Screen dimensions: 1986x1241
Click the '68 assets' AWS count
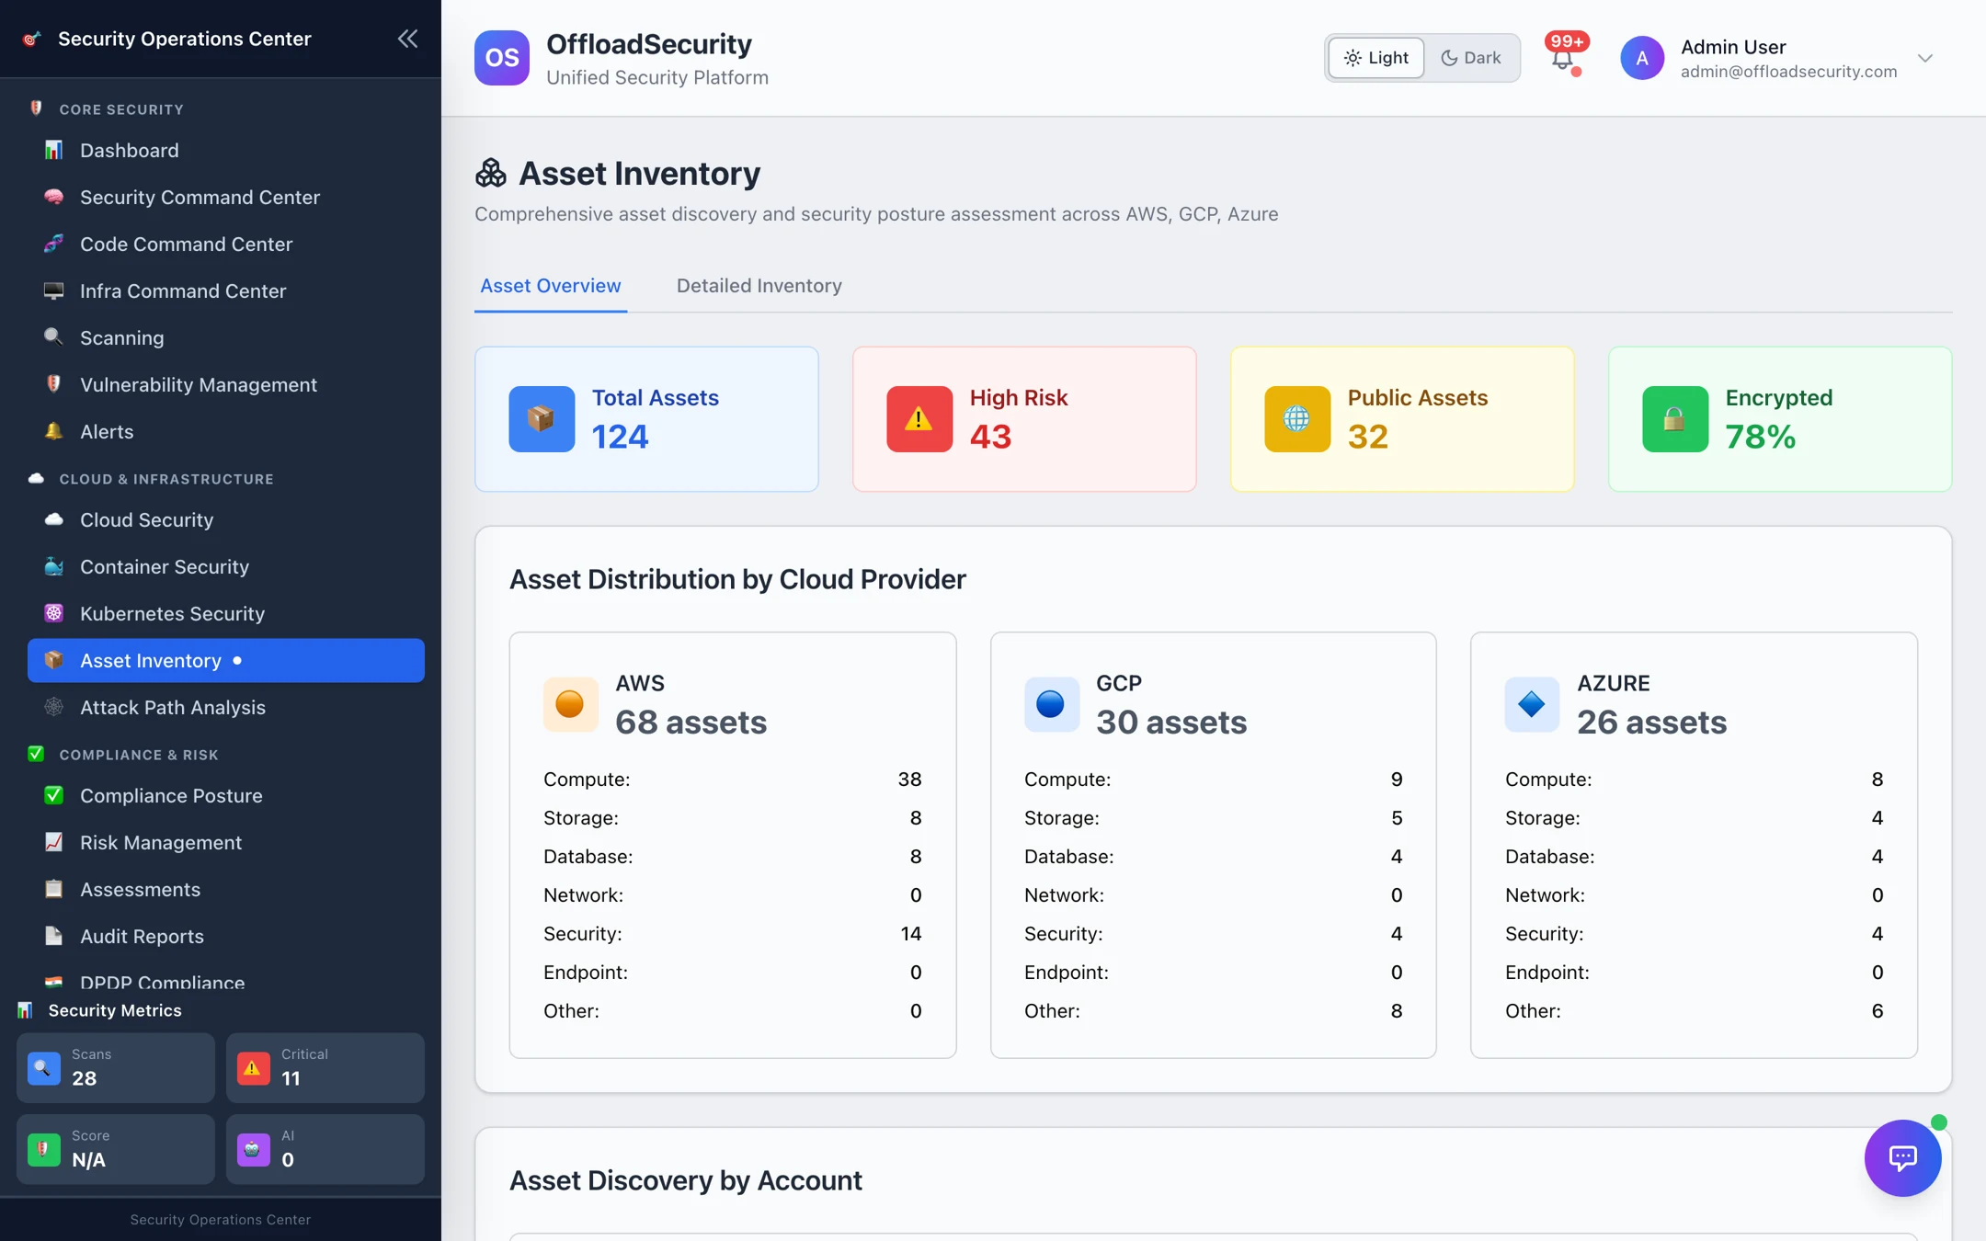[691, 722]
